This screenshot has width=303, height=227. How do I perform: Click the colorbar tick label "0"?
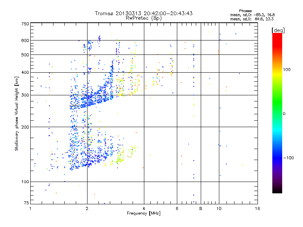point(284,114)
